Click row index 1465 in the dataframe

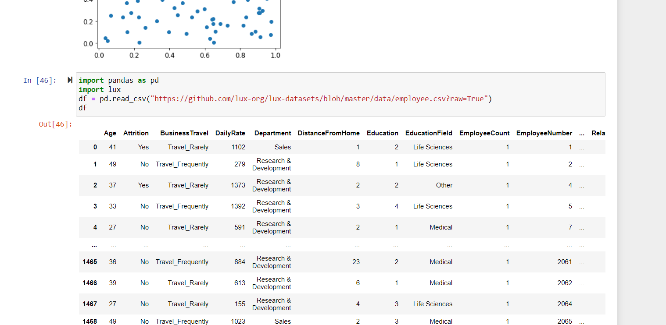coord(90,261)
